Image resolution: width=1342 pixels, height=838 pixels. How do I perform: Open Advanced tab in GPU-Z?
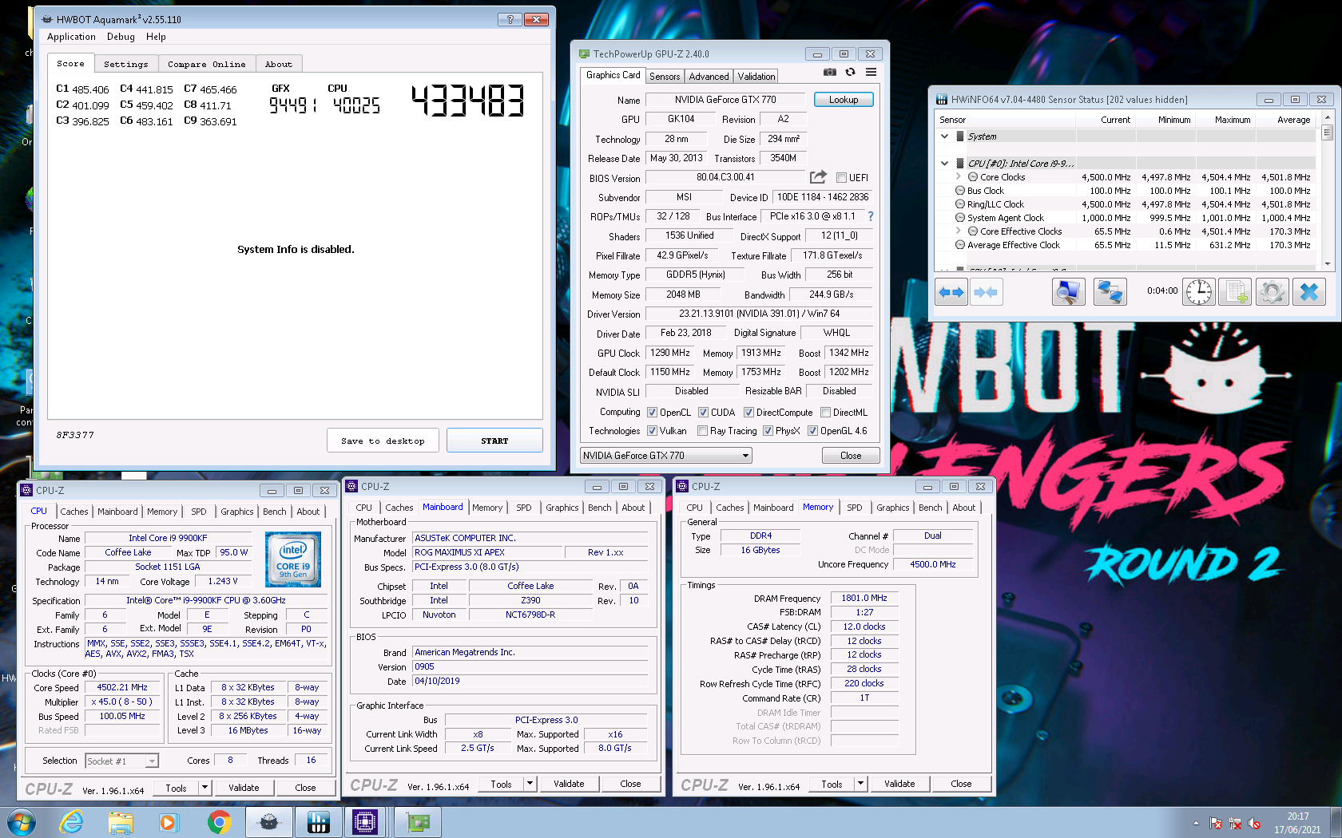click(x=709, y=77)
